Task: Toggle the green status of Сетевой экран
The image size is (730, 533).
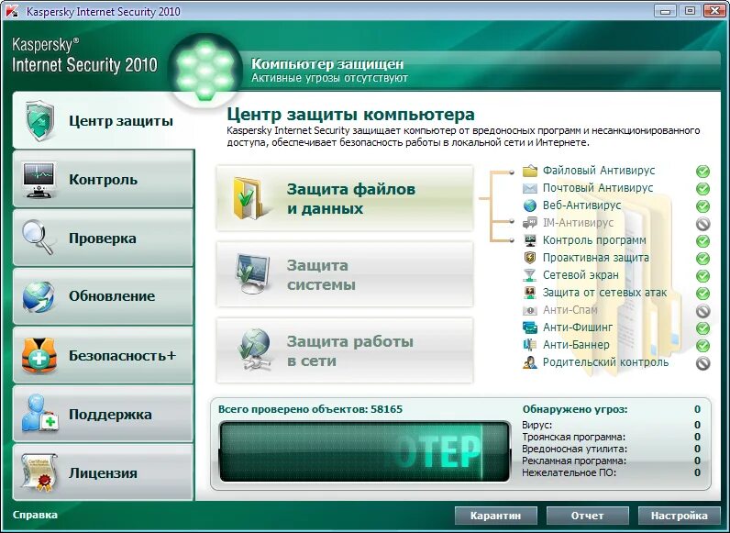Action: pos(703,276)
